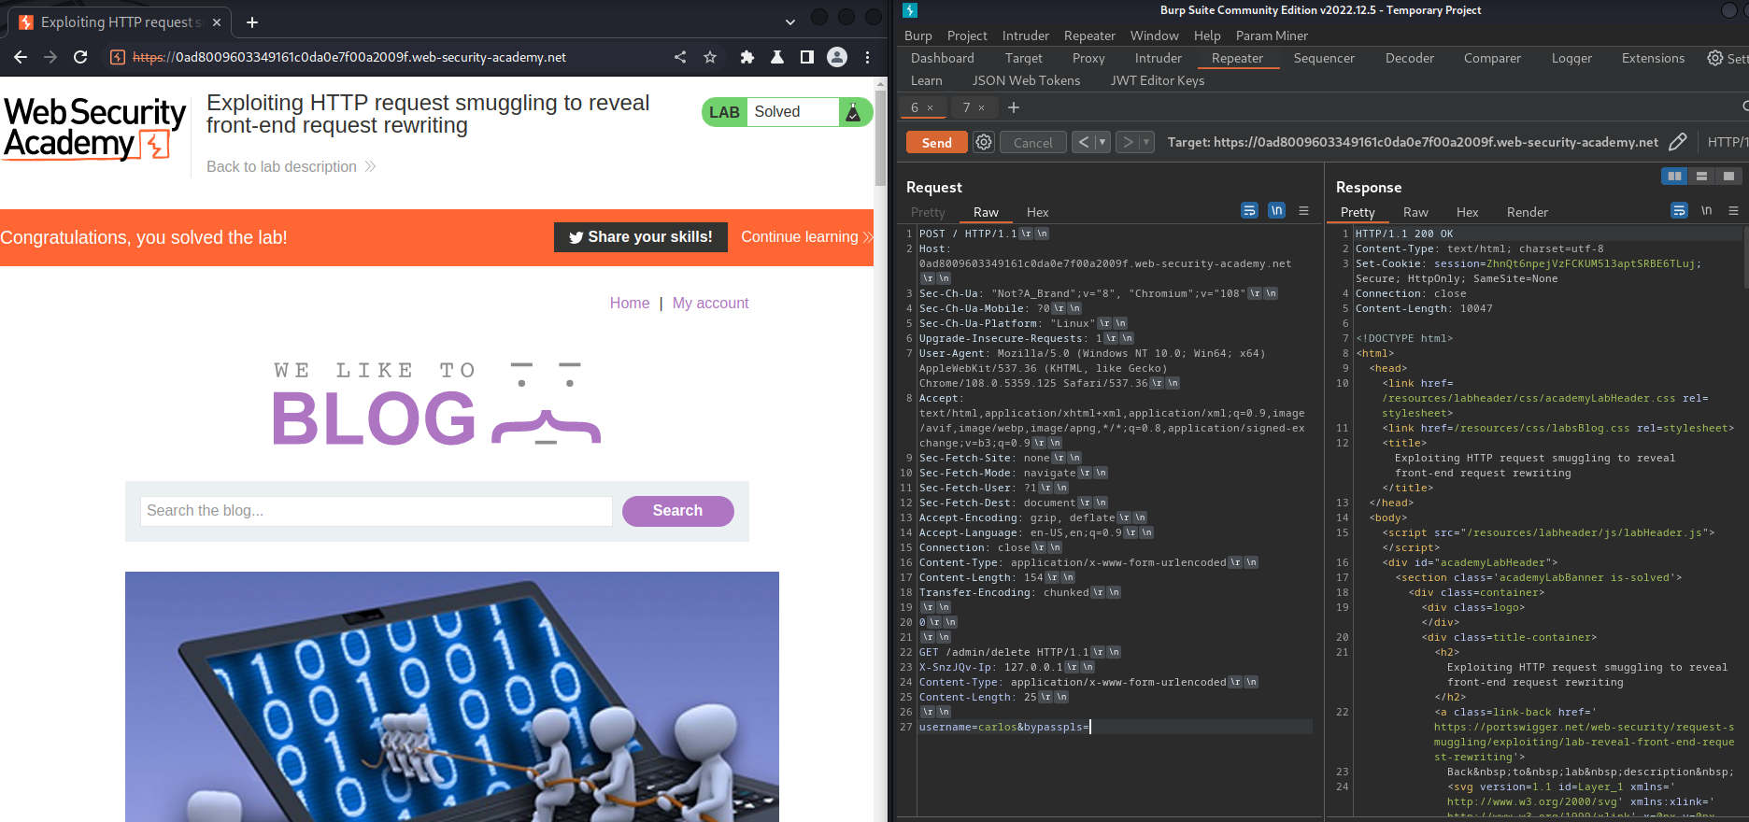This screenshot has height=822, width=1749.
Task: Open the Request panel hamburger menu
Action: click(1304, 211)
